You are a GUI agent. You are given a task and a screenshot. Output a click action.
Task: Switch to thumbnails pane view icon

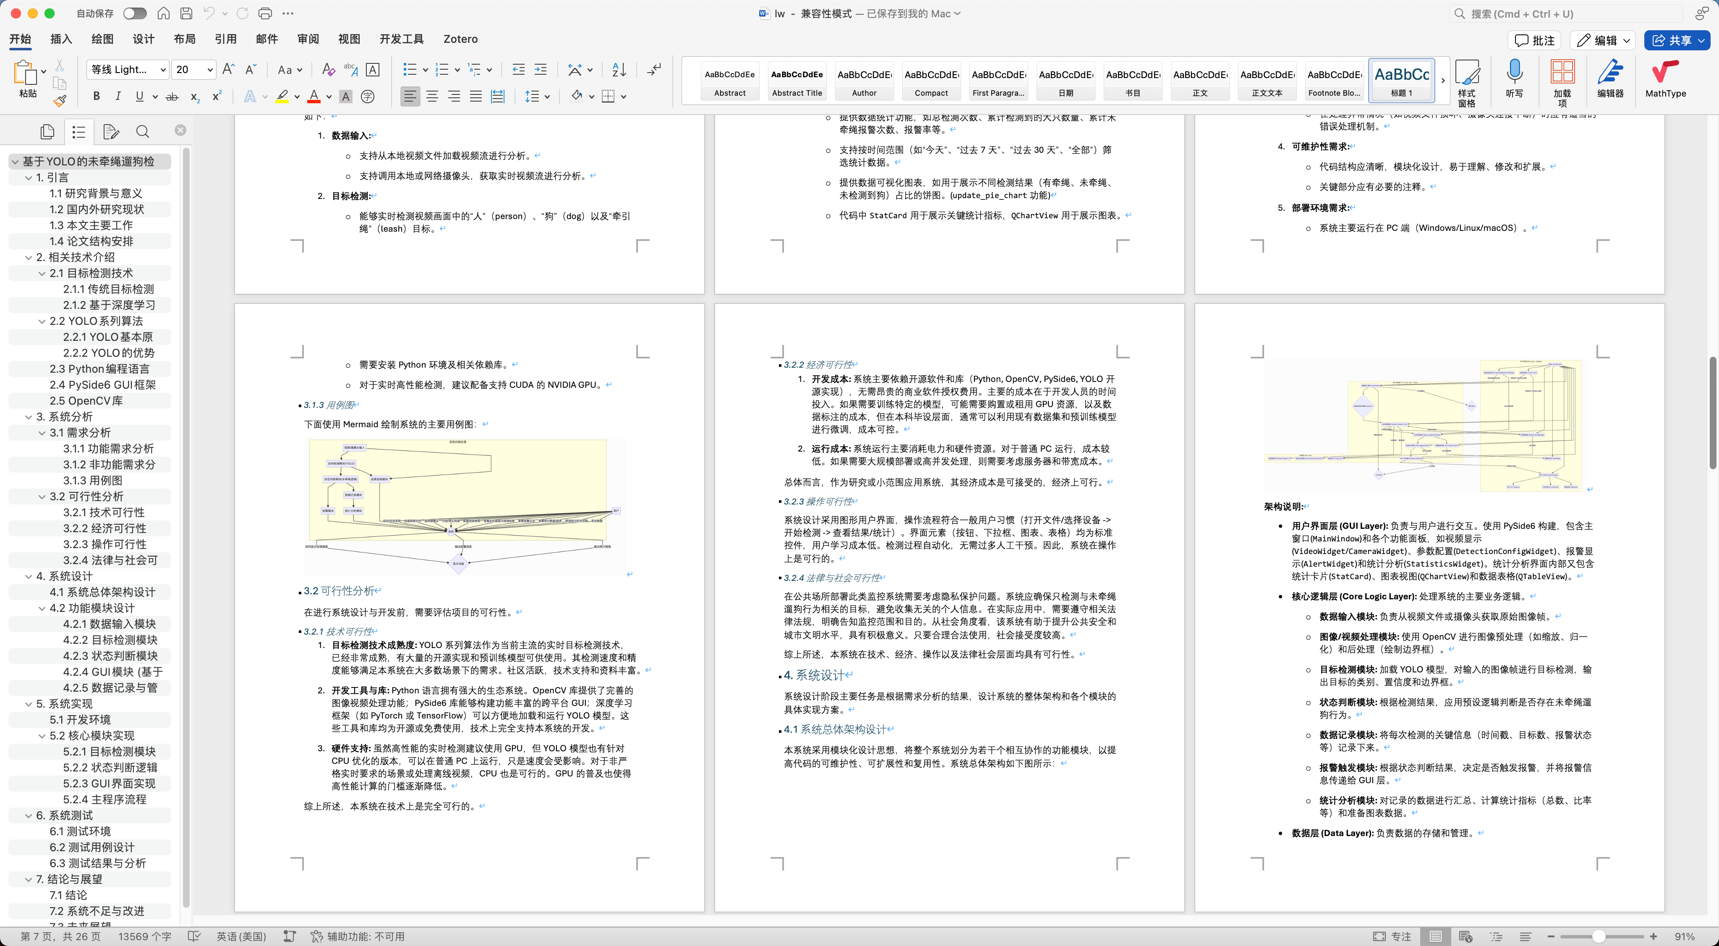[x=47, y=131]
